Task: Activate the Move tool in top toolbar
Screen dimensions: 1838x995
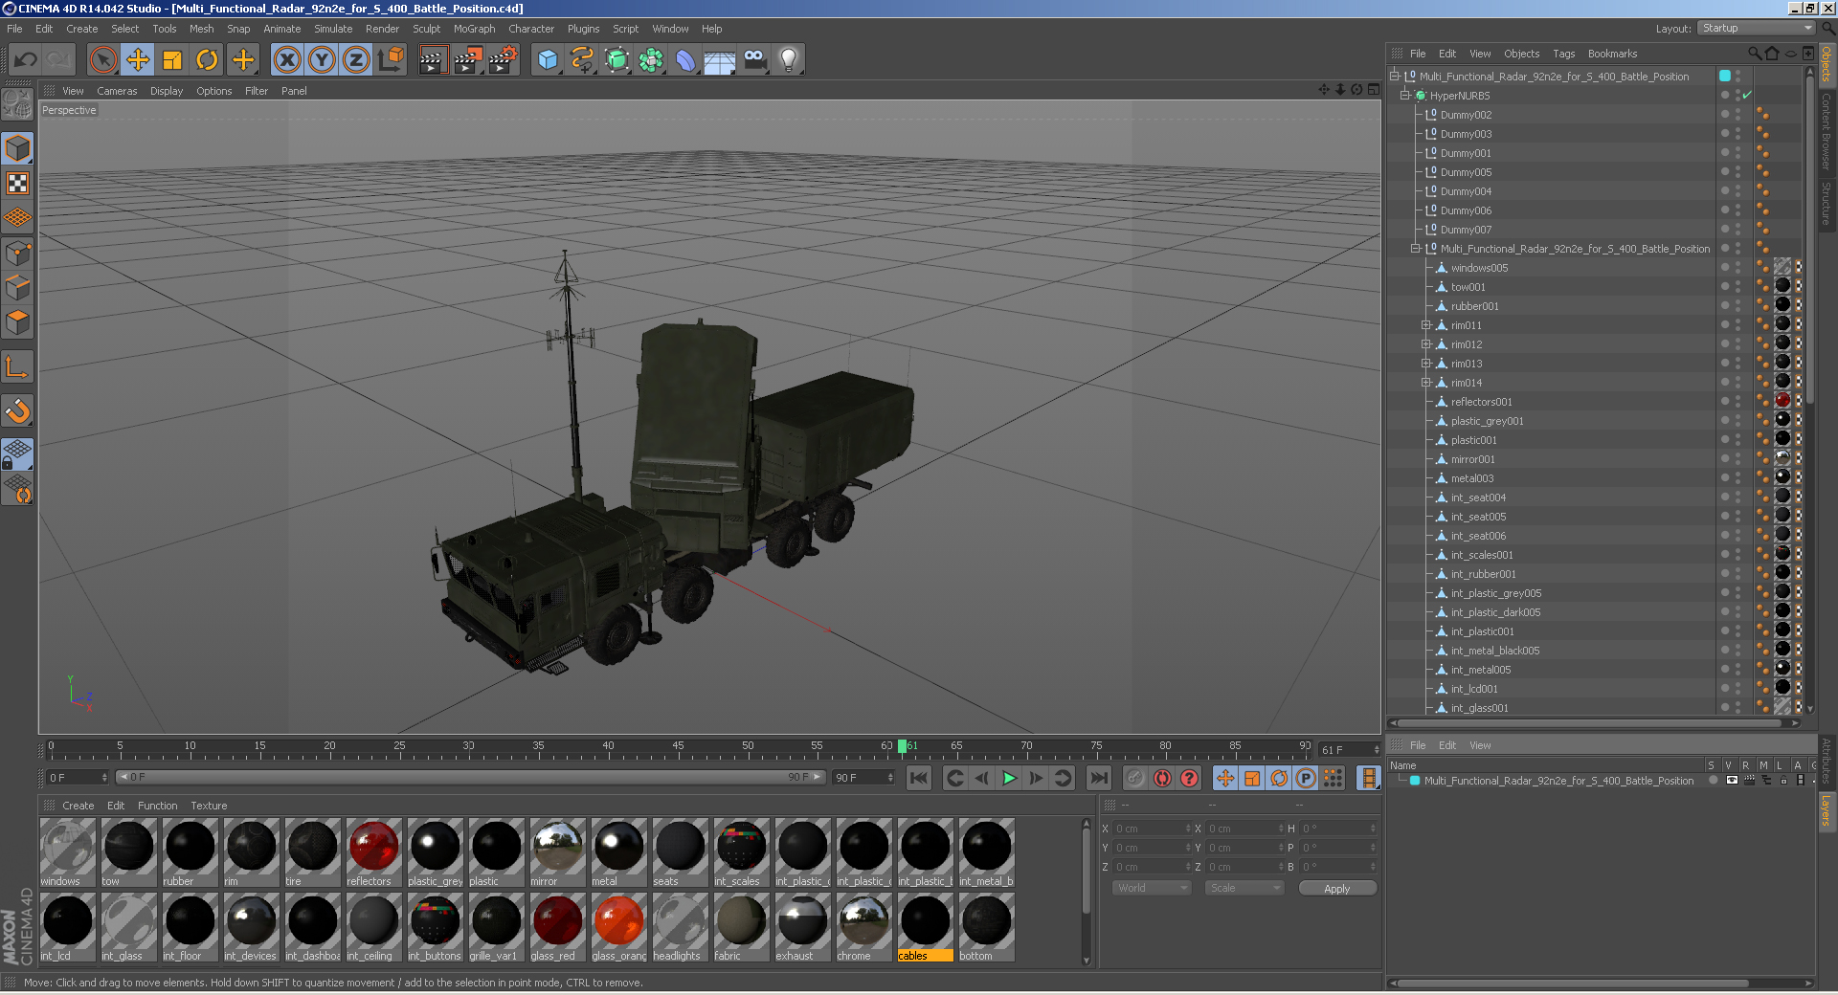Action: click(x=138, y=59)
